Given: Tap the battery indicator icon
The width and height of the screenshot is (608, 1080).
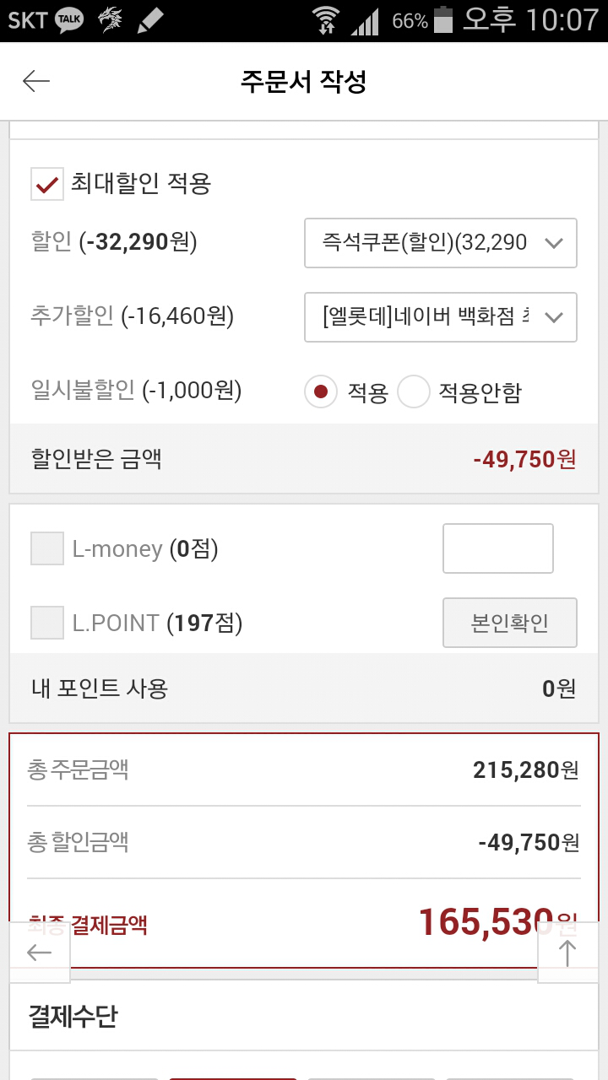Looking at the screenshot, I should coord(442,20).
